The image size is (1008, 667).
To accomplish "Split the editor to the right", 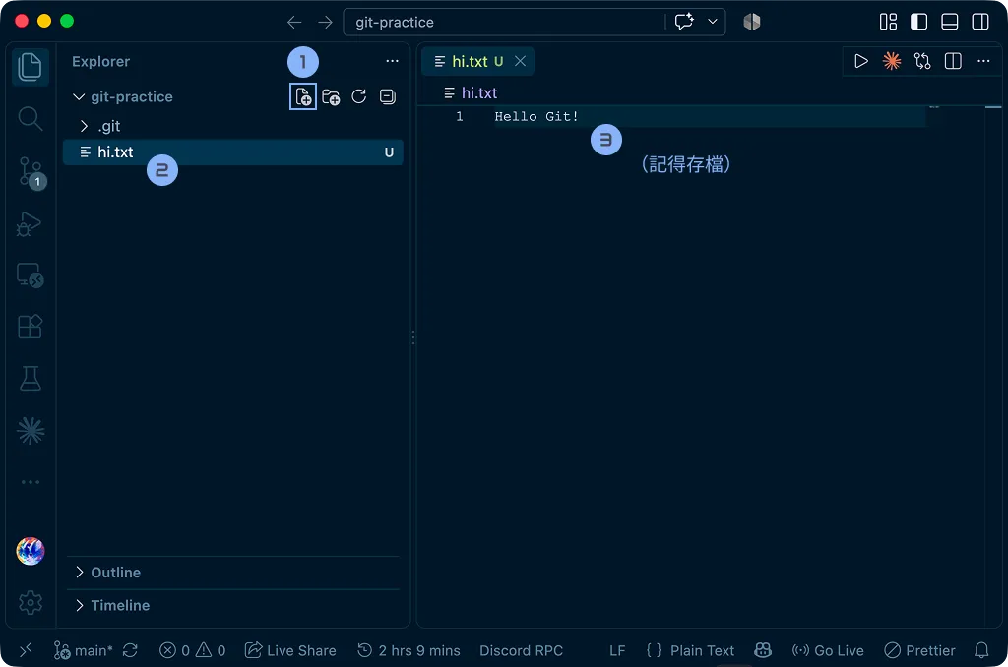I will (953, 62).
